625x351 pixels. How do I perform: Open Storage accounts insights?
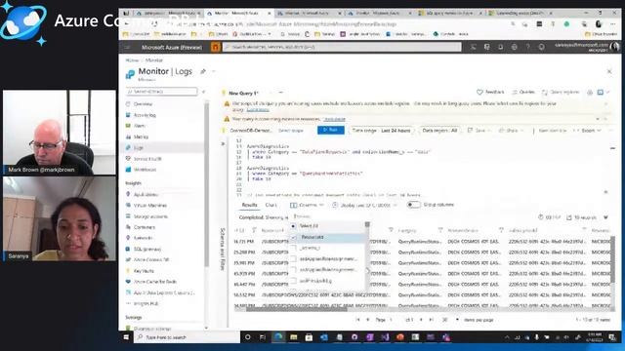[150, 216]
